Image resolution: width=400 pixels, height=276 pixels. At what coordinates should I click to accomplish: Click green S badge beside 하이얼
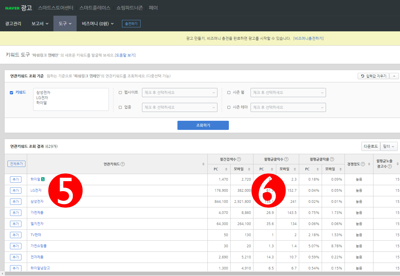[x=43, y=179]
